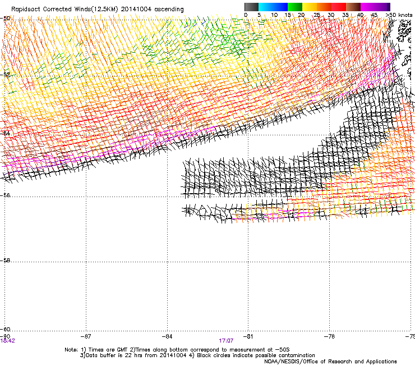Screen dimensions: 415x365
Task: Click the -84 longitude axis label
Action: (167, 336)
